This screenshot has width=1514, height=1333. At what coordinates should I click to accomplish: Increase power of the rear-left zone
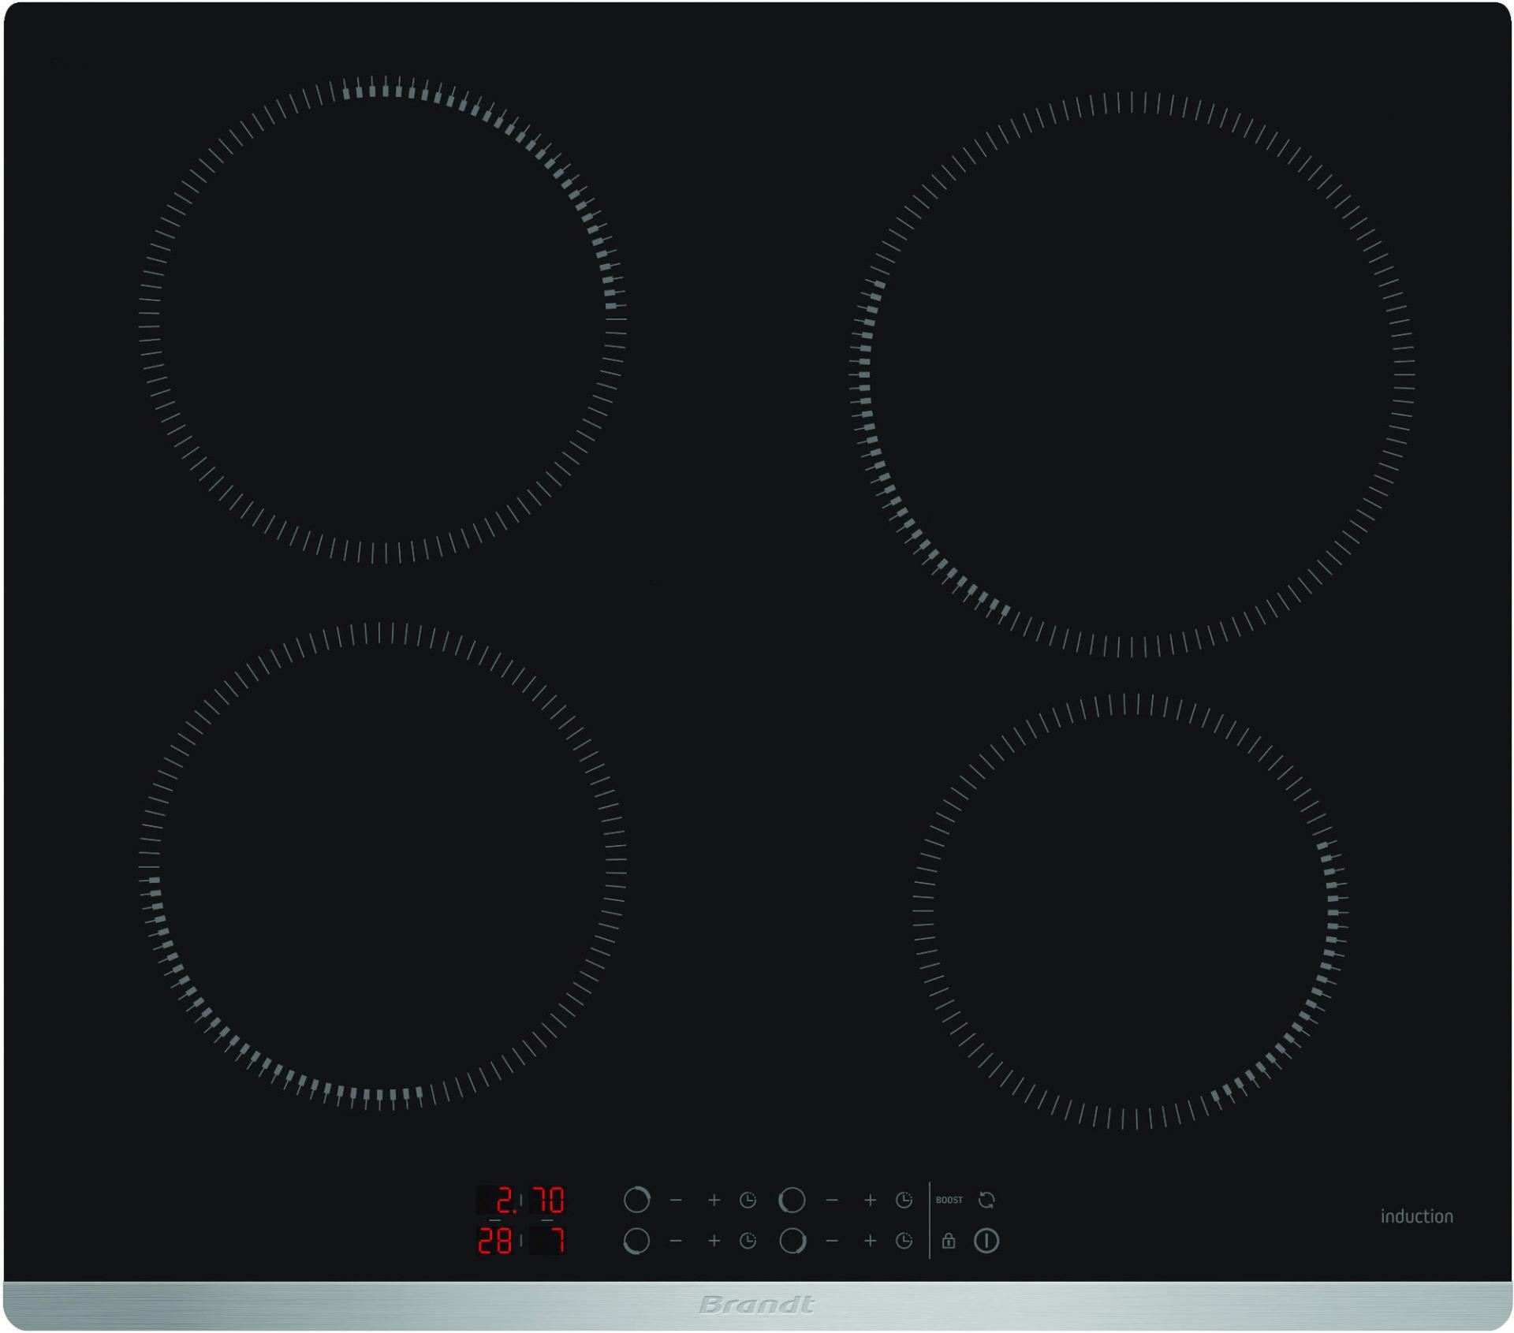pos(714,1200)
